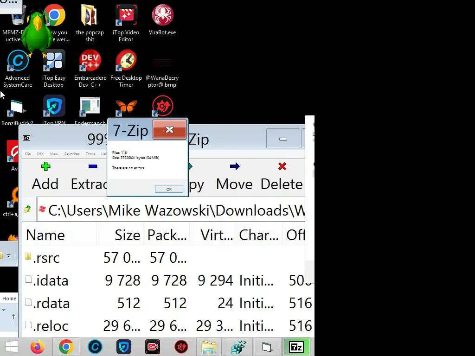This screenshot has height=356, width=475.
Task: Open the View menu in 7-Zip
Action: [54, 154]
